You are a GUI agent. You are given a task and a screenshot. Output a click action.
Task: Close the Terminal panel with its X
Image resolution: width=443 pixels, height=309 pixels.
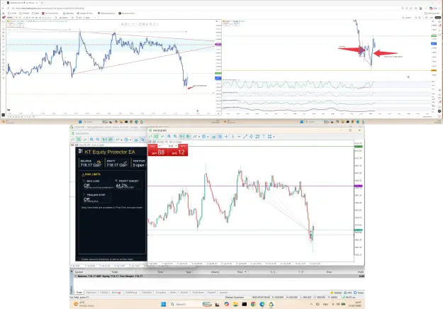coord(72,271)
